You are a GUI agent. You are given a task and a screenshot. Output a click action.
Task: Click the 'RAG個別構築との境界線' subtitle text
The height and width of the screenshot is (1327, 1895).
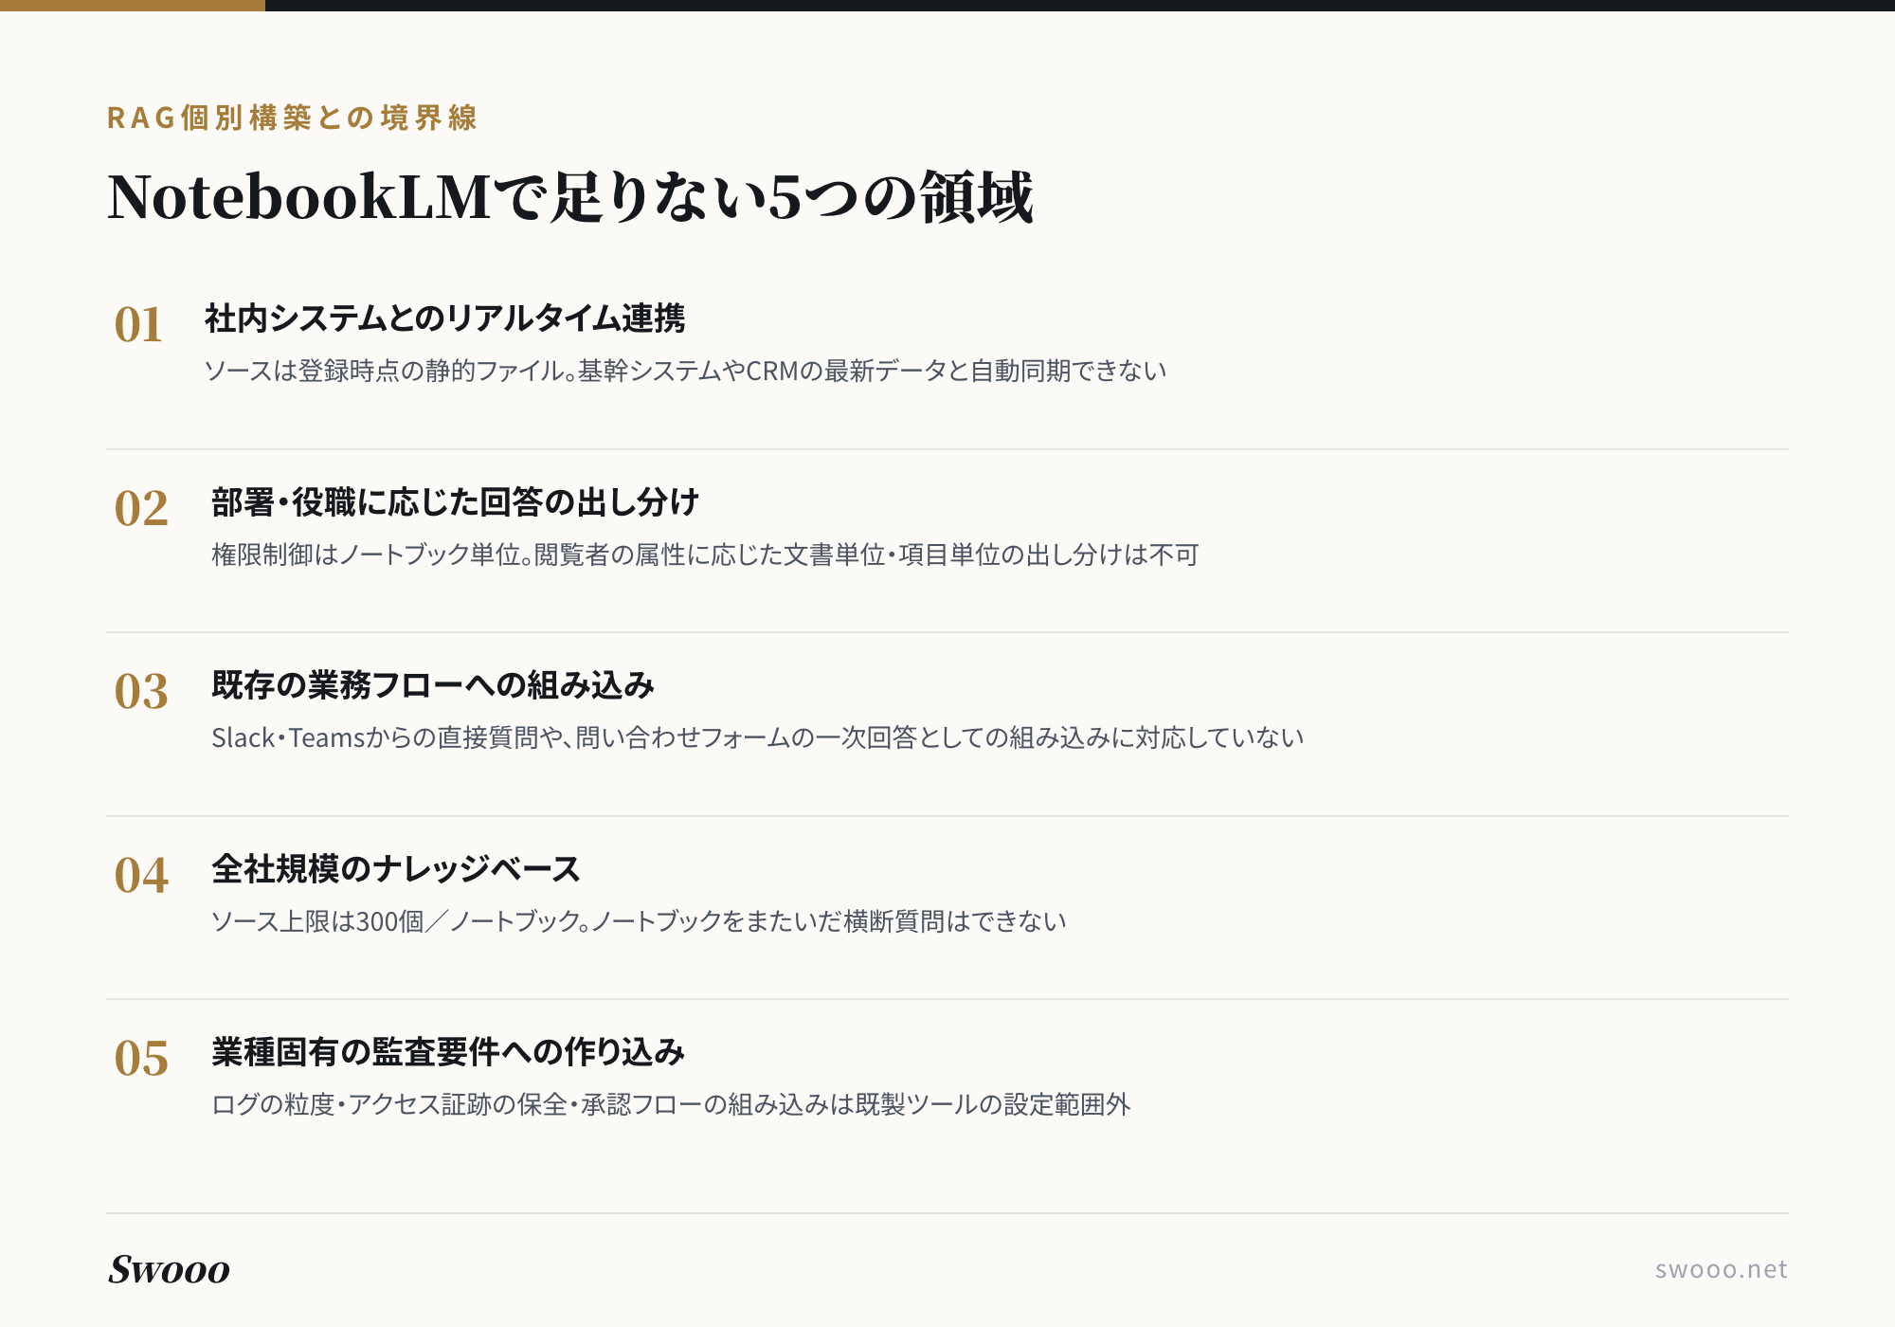(x=292, y=118)
